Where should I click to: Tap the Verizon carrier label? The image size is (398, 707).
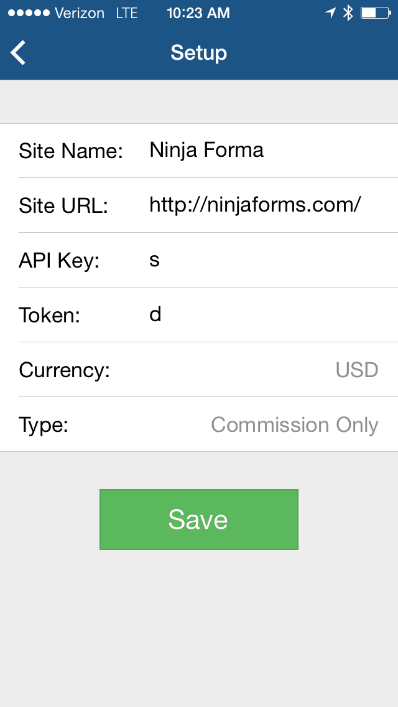79,13
